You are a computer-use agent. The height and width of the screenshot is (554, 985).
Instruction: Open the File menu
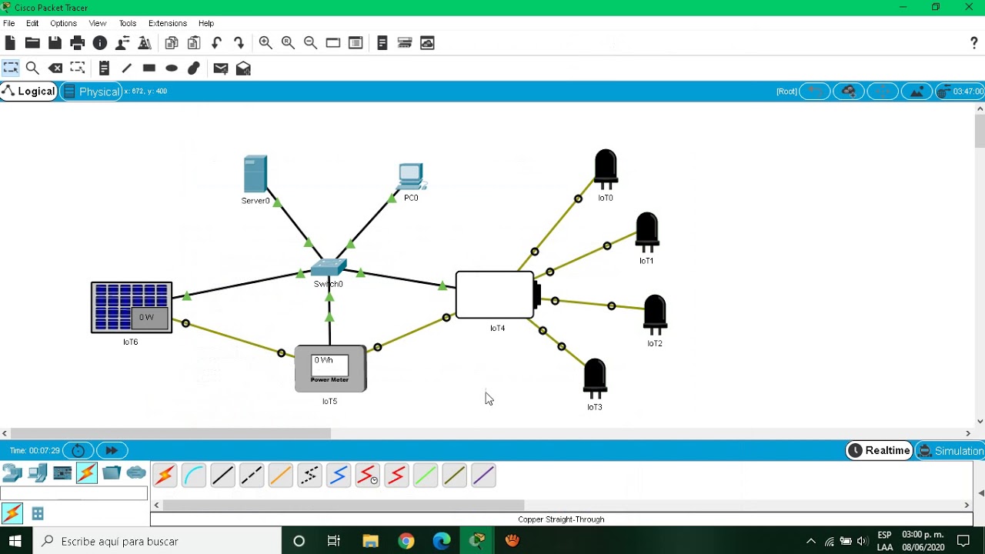[x=9, y=23]
